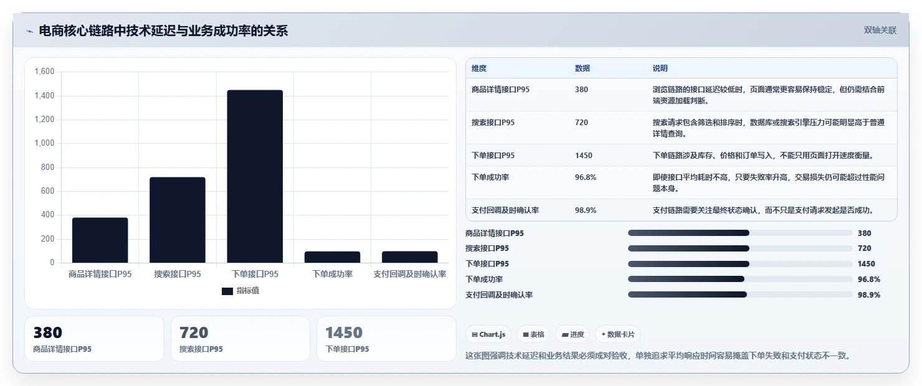Click description 支付链路需要关注最终状态确认
Screen dimensions: 922x386
pos(763,210)
